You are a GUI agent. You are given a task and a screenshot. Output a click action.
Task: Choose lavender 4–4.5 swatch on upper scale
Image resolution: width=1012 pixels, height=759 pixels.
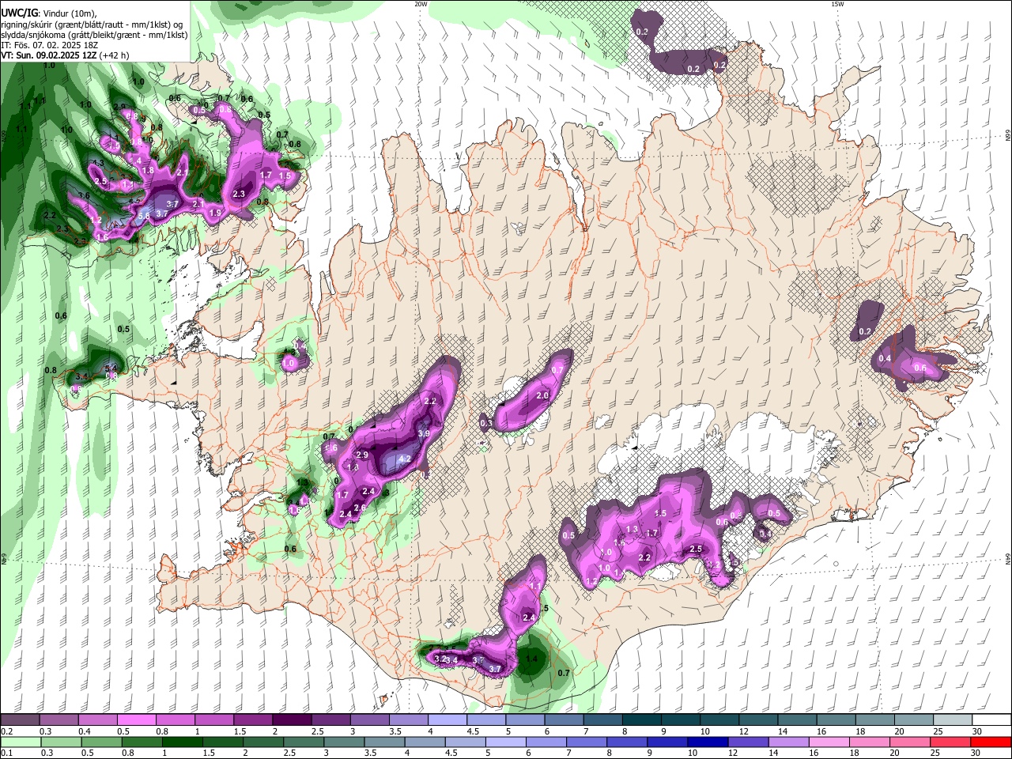coord(447,719)
